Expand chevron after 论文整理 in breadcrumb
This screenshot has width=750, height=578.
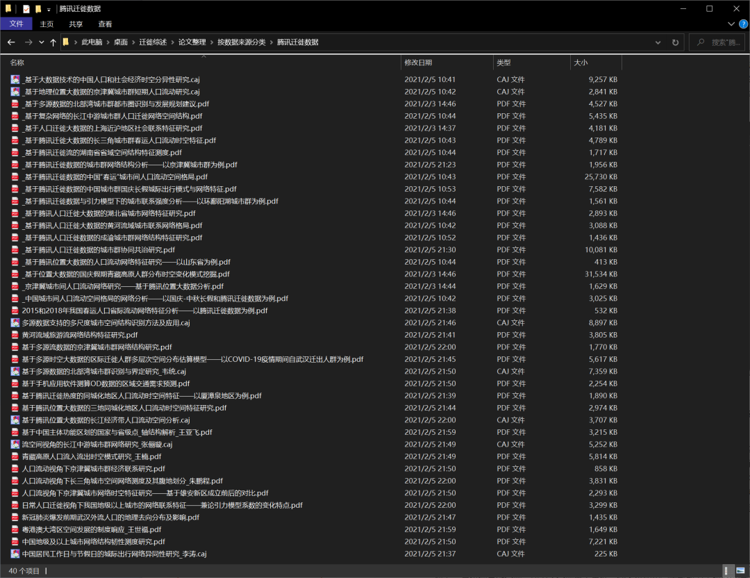[211, 42]
